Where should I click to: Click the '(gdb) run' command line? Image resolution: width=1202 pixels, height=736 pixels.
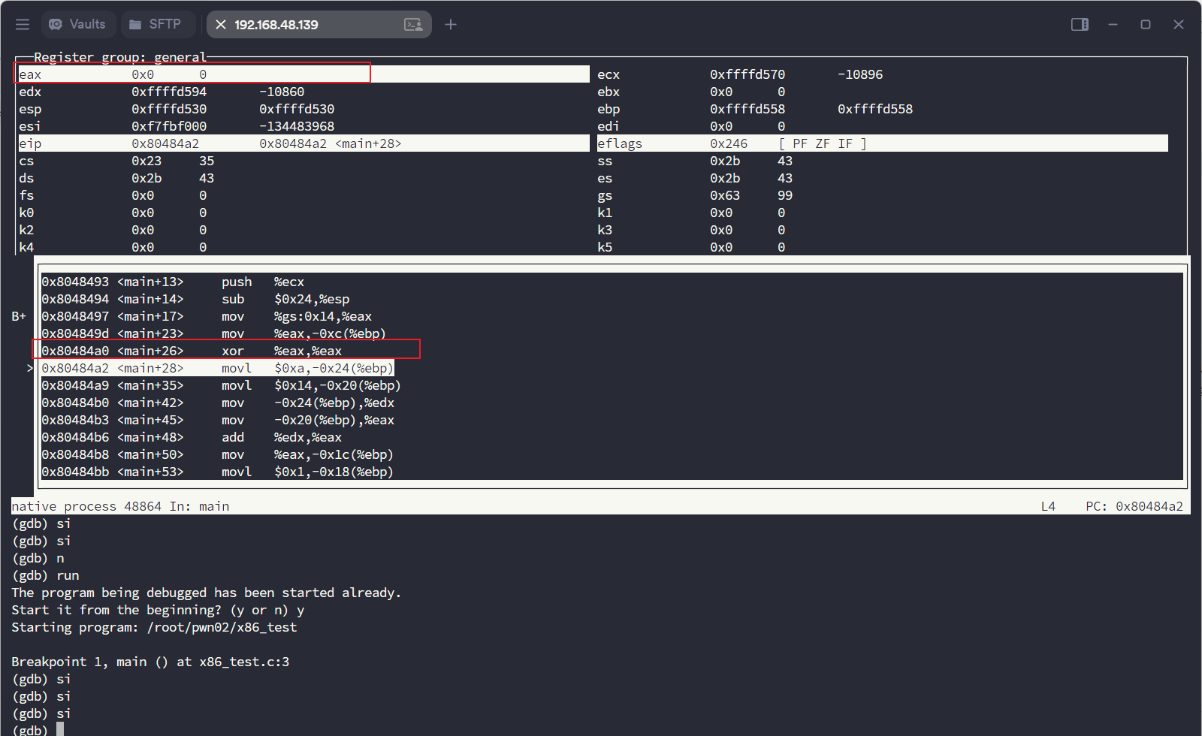point(45,575)
